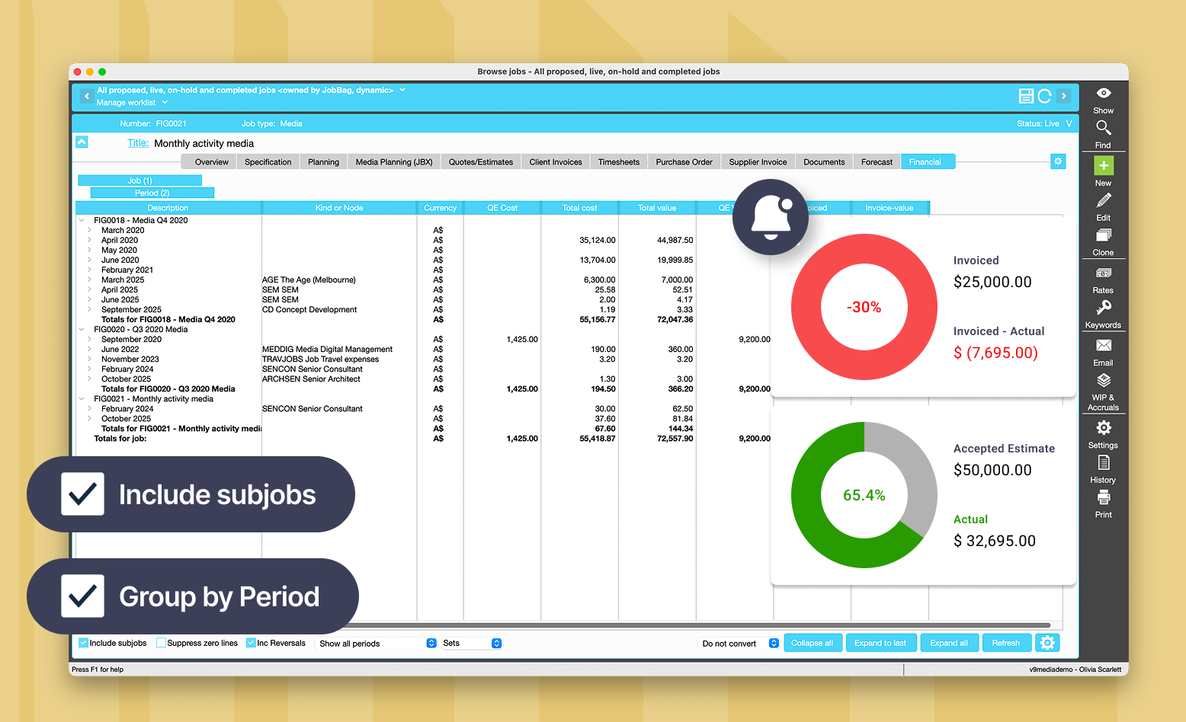Enable Suppress zero lines checkbox

161,643
